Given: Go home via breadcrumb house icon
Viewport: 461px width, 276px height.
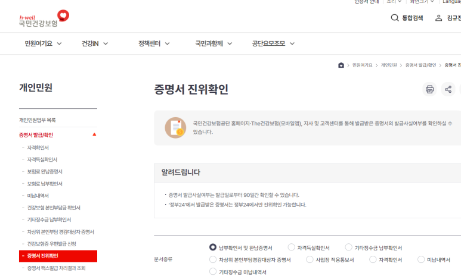Looking at the screenshot, I should 341,65.
